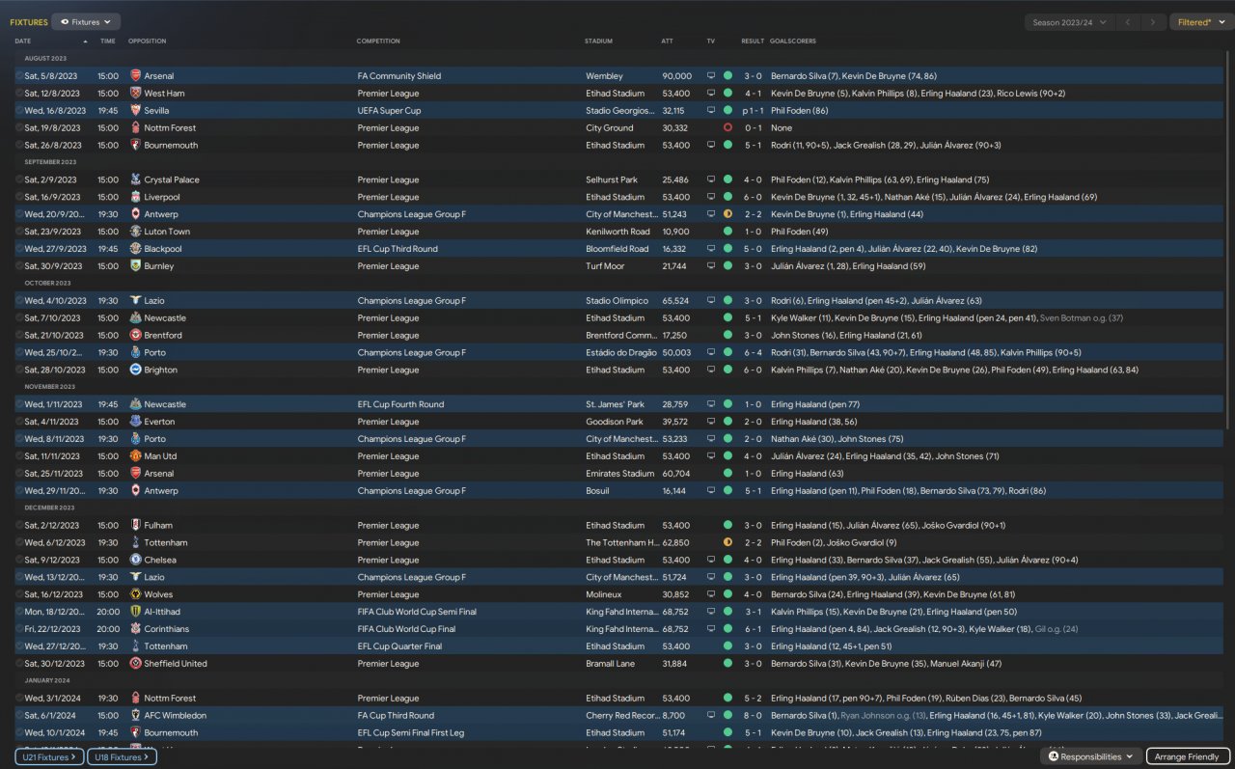Click the Bramall Lane stadium name

[x=611, y=664]
